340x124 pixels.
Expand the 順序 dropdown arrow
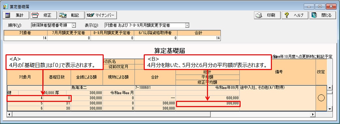pos(74,25)
